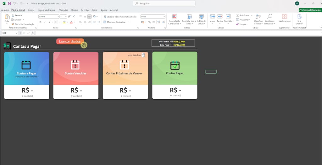Image resolution: width=322 pixels, height=165 pixels.
Task: Toggle Quebrar Texto Automaticamente
Action: click(120, 17)
